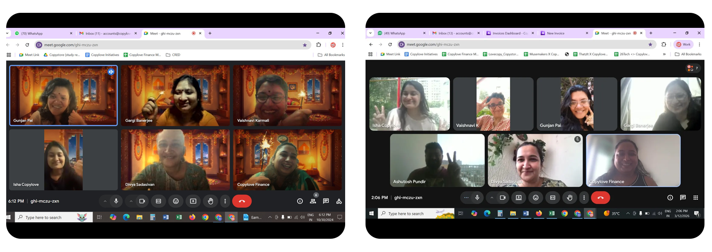The image size is (712, 252).
Task: Open the People panel showing 6 participants
Action: coord(313,201)
